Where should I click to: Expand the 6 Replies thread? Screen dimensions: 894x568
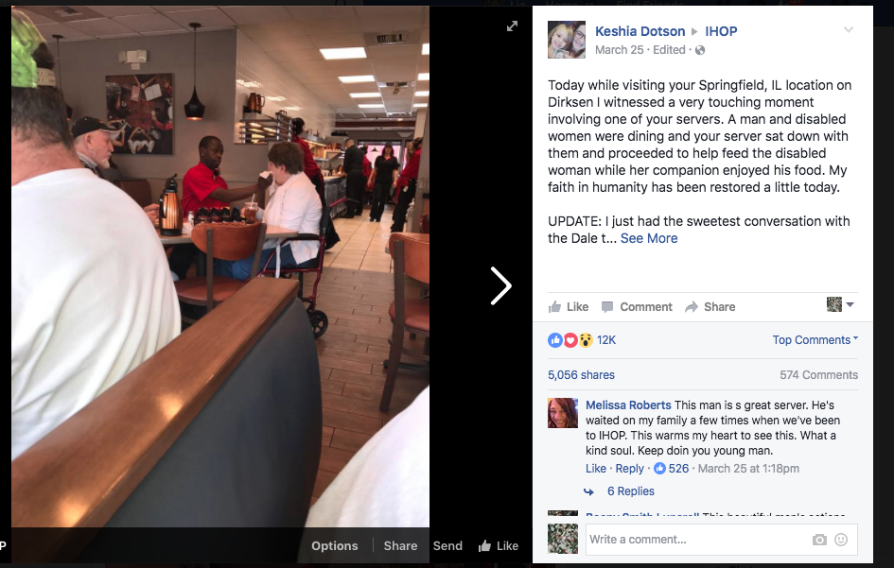(x=631, y=491)
